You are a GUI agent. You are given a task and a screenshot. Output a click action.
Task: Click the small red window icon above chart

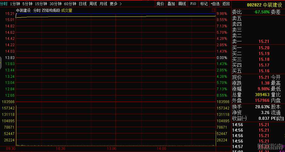pos(214,10)
